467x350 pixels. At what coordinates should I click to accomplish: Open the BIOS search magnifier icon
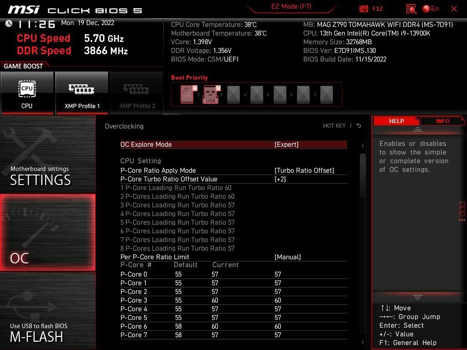[411, 9]
